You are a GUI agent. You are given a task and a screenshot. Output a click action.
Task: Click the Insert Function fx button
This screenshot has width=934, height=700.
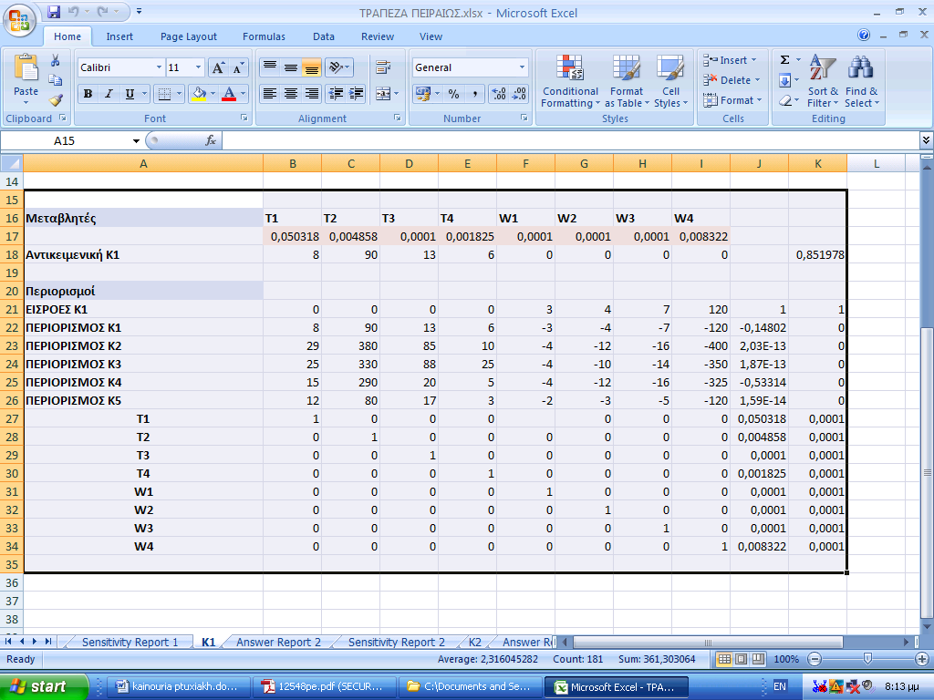coord(211,140)
